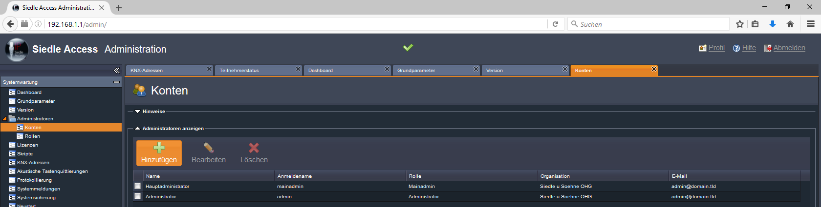
Task: Bookmark page with star icon
Action: click(x=740, y=24)
